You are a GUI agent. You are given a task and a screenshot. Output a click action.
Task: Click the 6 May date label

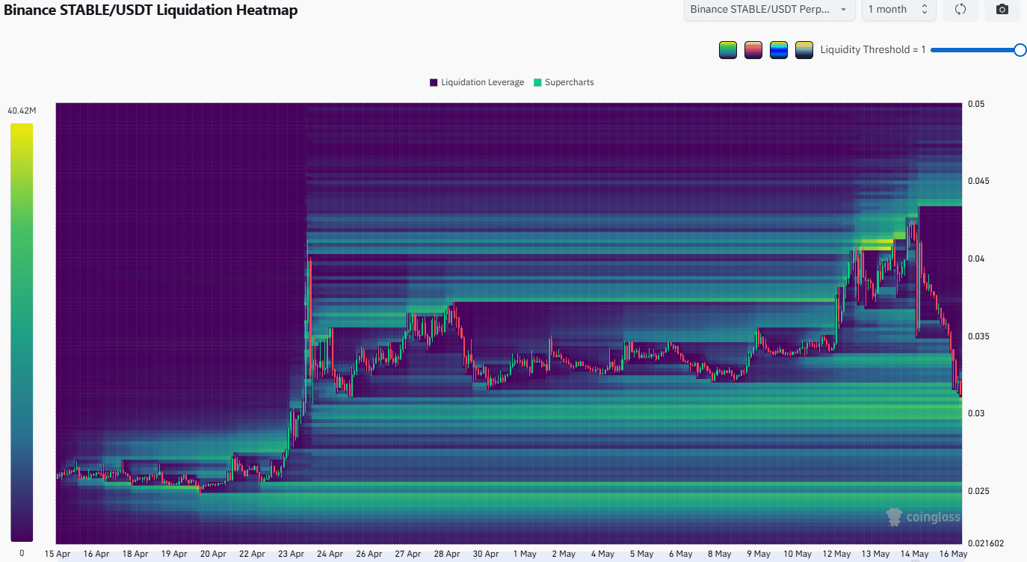click(680, 554)
